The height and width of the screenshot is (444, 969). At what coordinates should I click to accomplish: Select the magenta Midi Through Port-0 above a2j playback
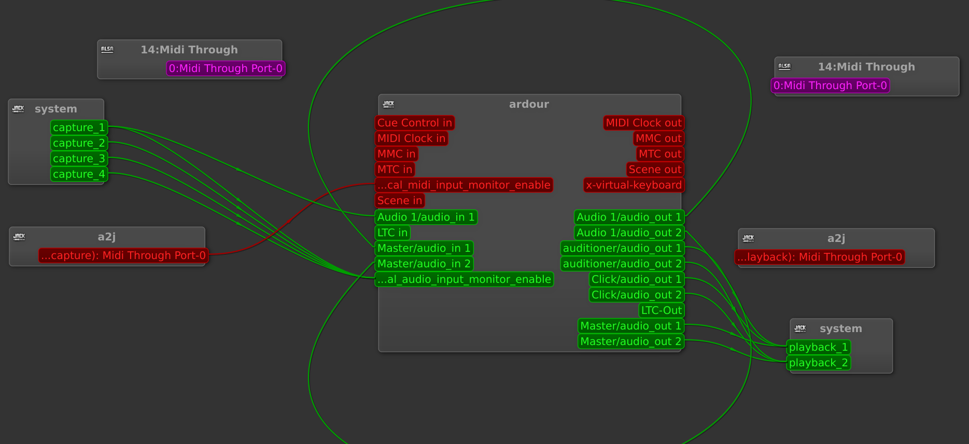831,85
